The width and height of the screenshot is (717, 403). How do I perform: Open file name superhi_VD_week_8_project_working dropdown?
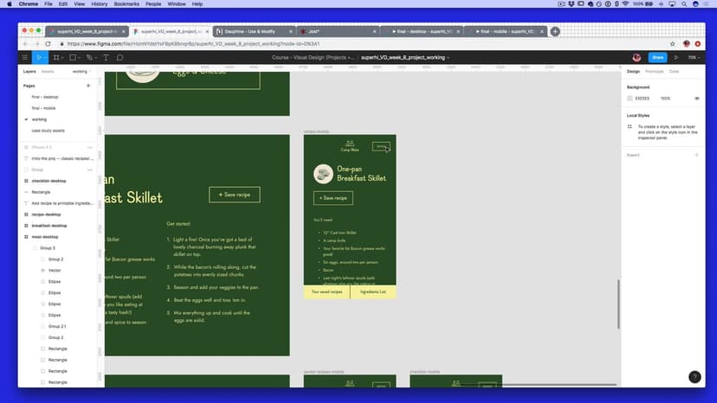coord(405,58)
